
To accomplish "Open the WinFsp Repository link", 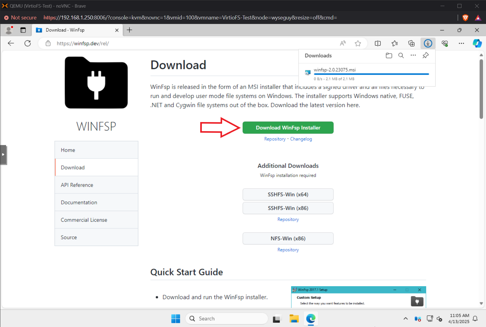I will (x=275, y=139).
